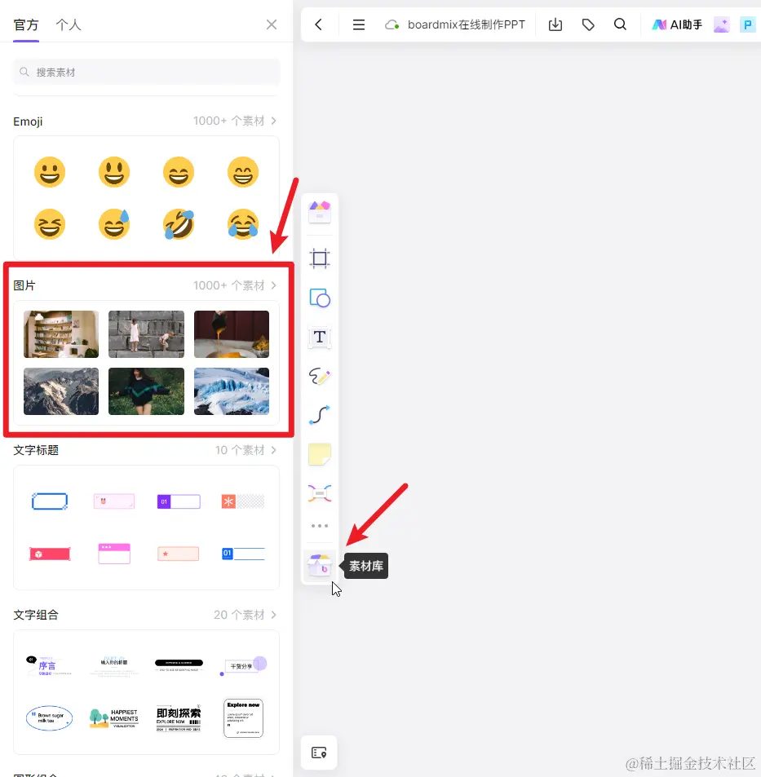This screenshot has width=761, height=777.
Task: Click the cloud sync status icon
Action: coord(392,24)
